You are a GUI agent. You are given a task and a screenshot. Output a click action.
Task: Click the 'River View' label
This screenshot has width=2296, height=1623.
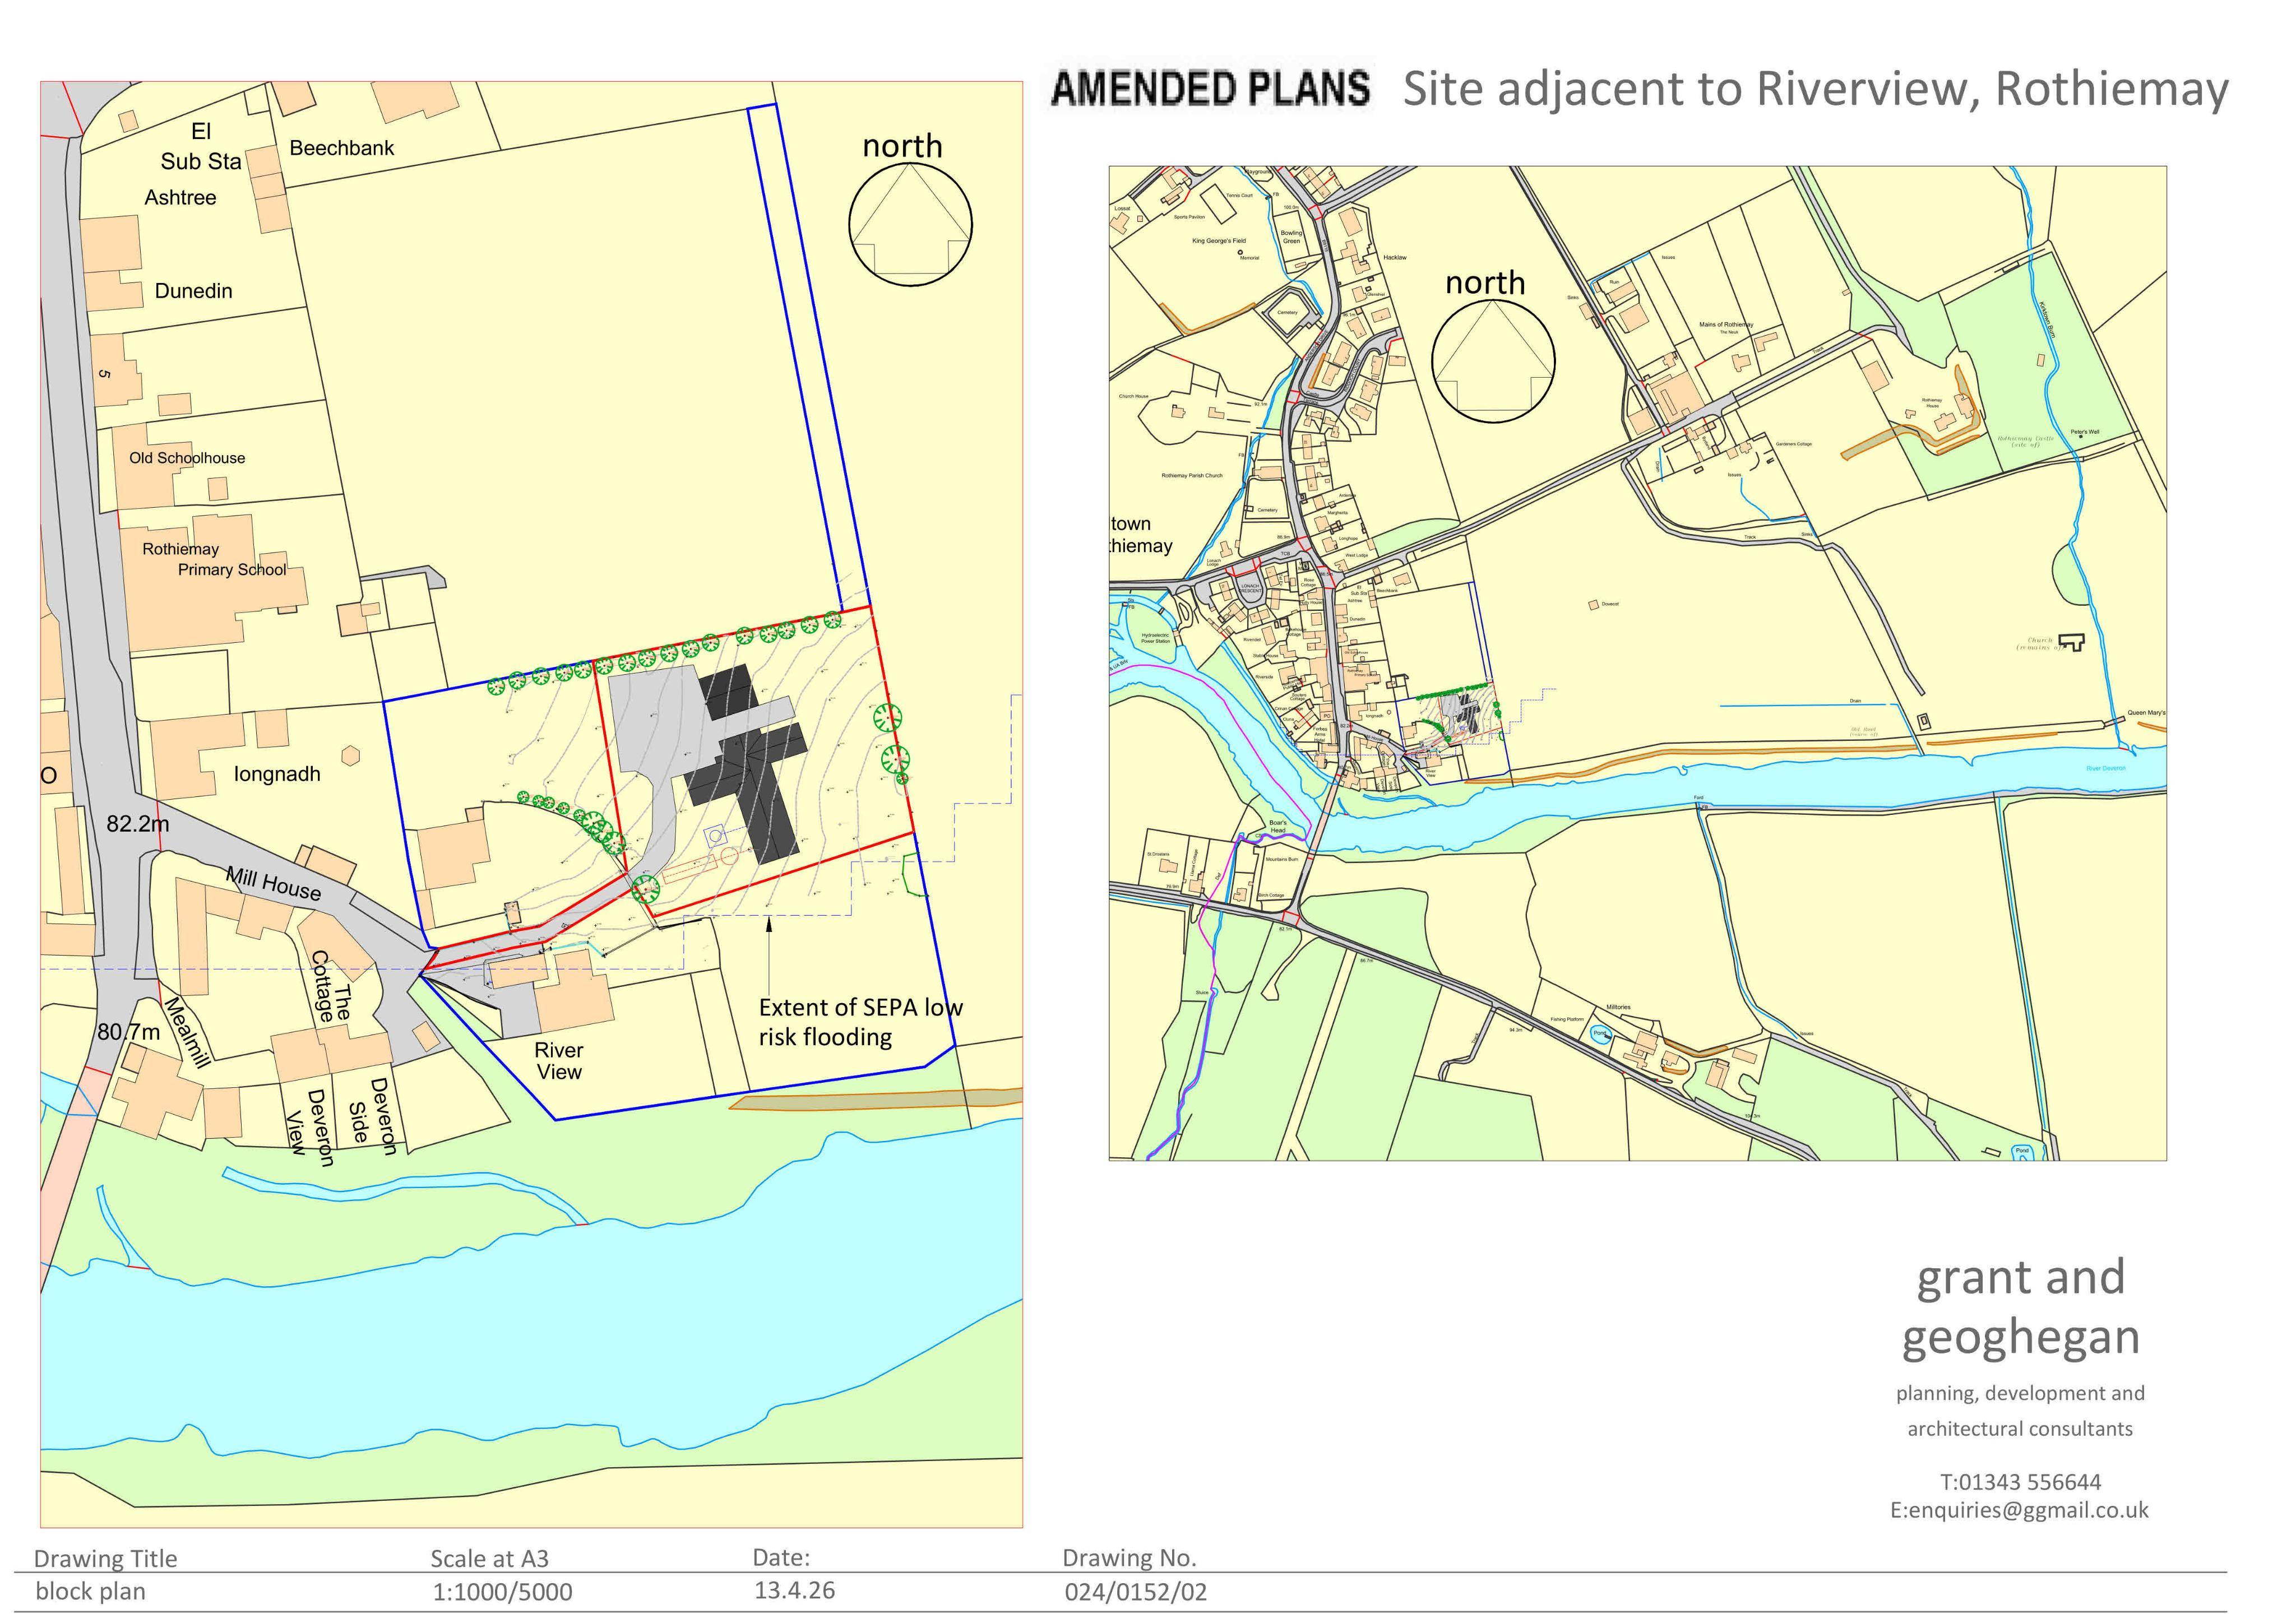pyautogui.click(x=558, y=1061)
